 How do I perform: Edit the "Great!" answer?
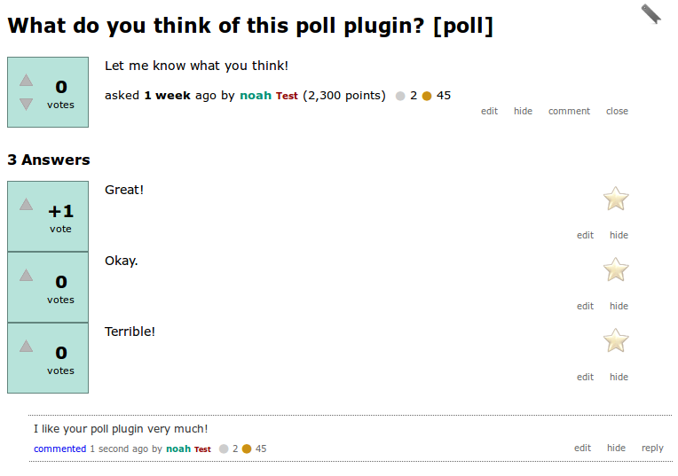pyautogui.click(x=585, y=235)
